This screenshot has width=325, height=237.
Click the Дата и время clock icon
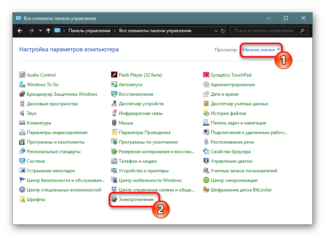pos(206,94)
